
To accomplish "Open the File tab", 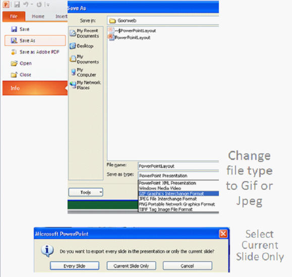I will pyautogui.click(x=14, y=16).
